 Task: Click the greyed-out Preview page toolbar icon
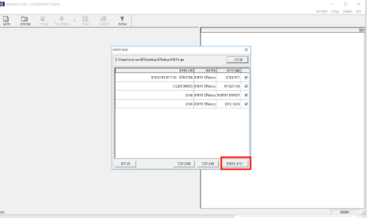point(85,19)
